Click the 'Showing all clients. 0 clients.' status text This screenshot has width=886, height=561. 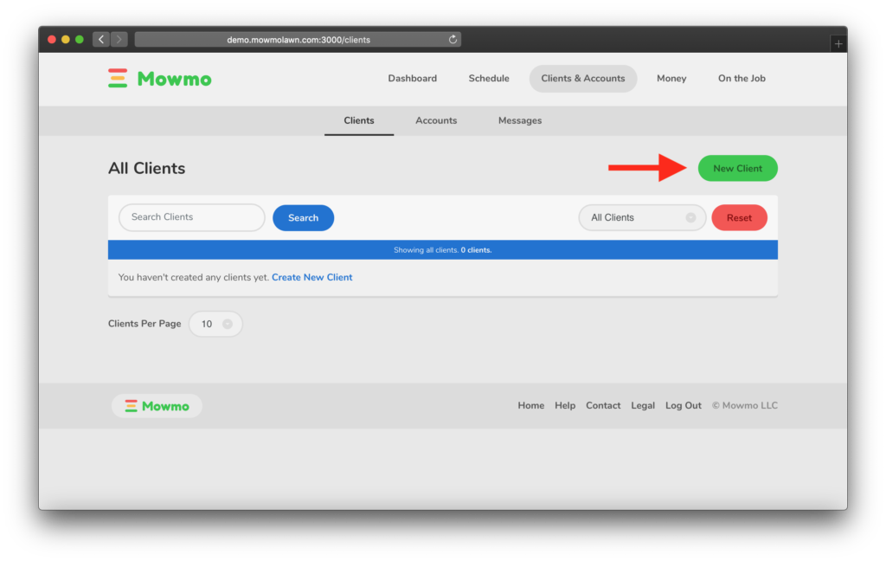[442, 250]
